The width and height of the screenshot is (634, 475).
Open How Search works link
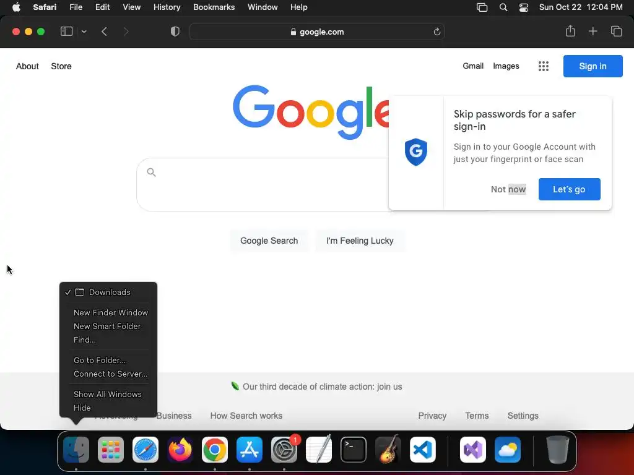tap(246, 416)
